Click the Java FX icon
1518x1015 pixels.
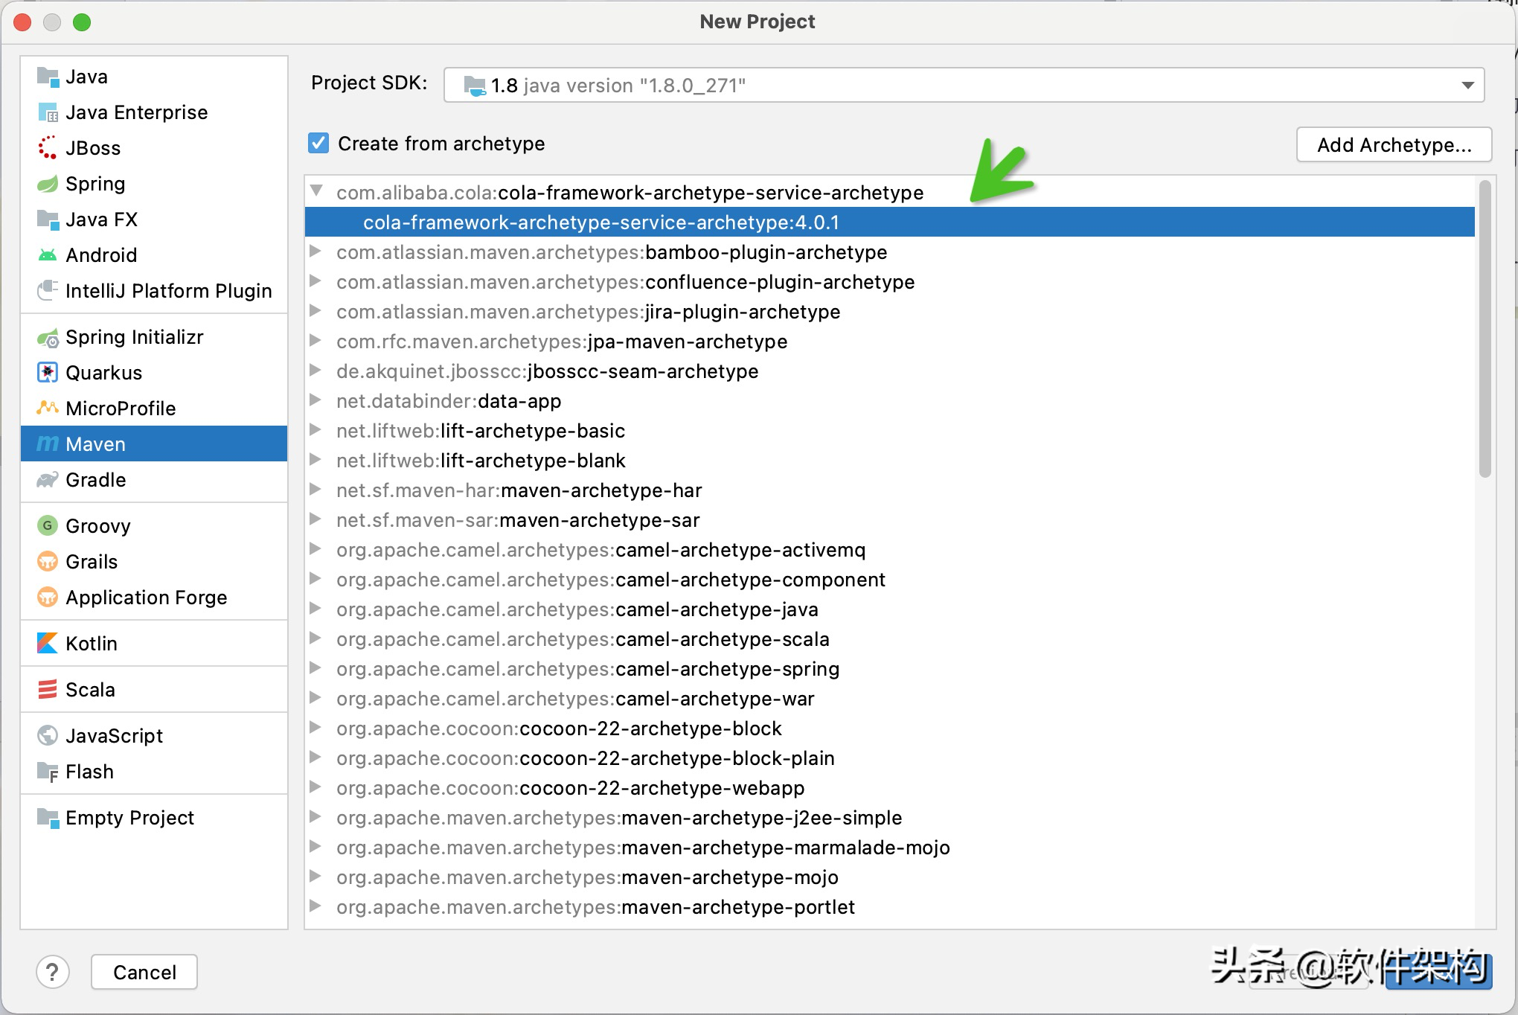tap(48, 220)
